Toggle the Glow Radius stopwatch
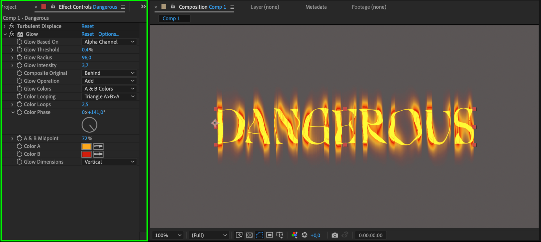The width and height of the screenshot is (541, 242). [19, 58]
